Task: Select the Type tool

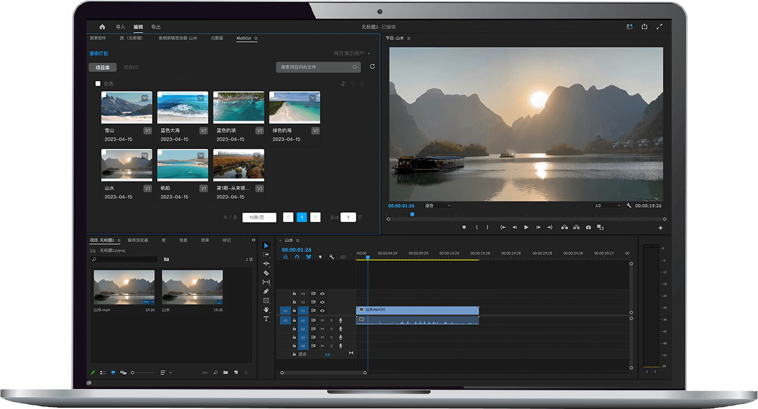Action: pos(266,319)
